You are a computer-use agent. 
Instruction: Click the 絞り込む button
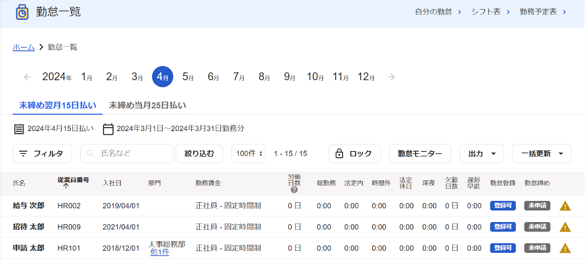coord(199,154)
